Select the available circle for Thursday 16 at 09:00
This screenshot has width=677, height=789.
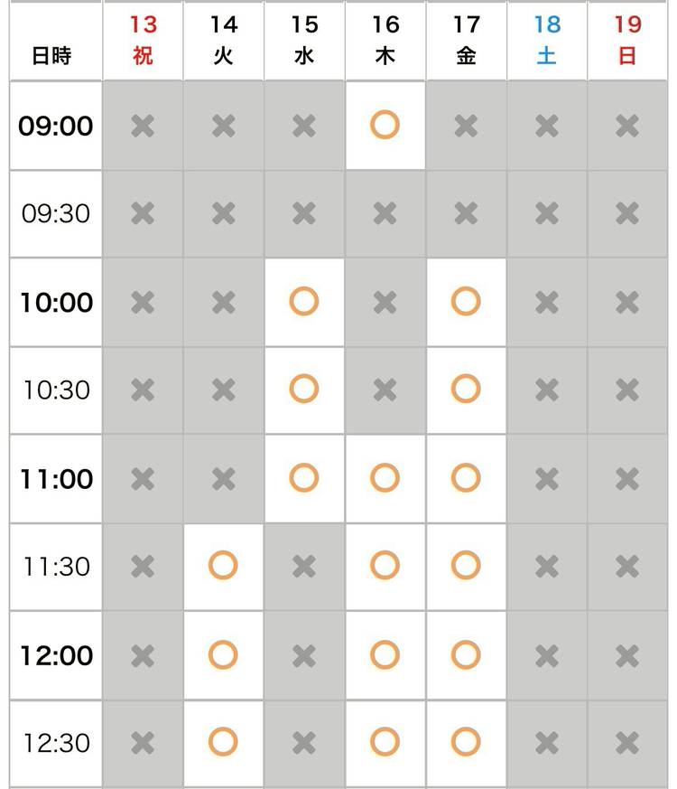(385, 125)
